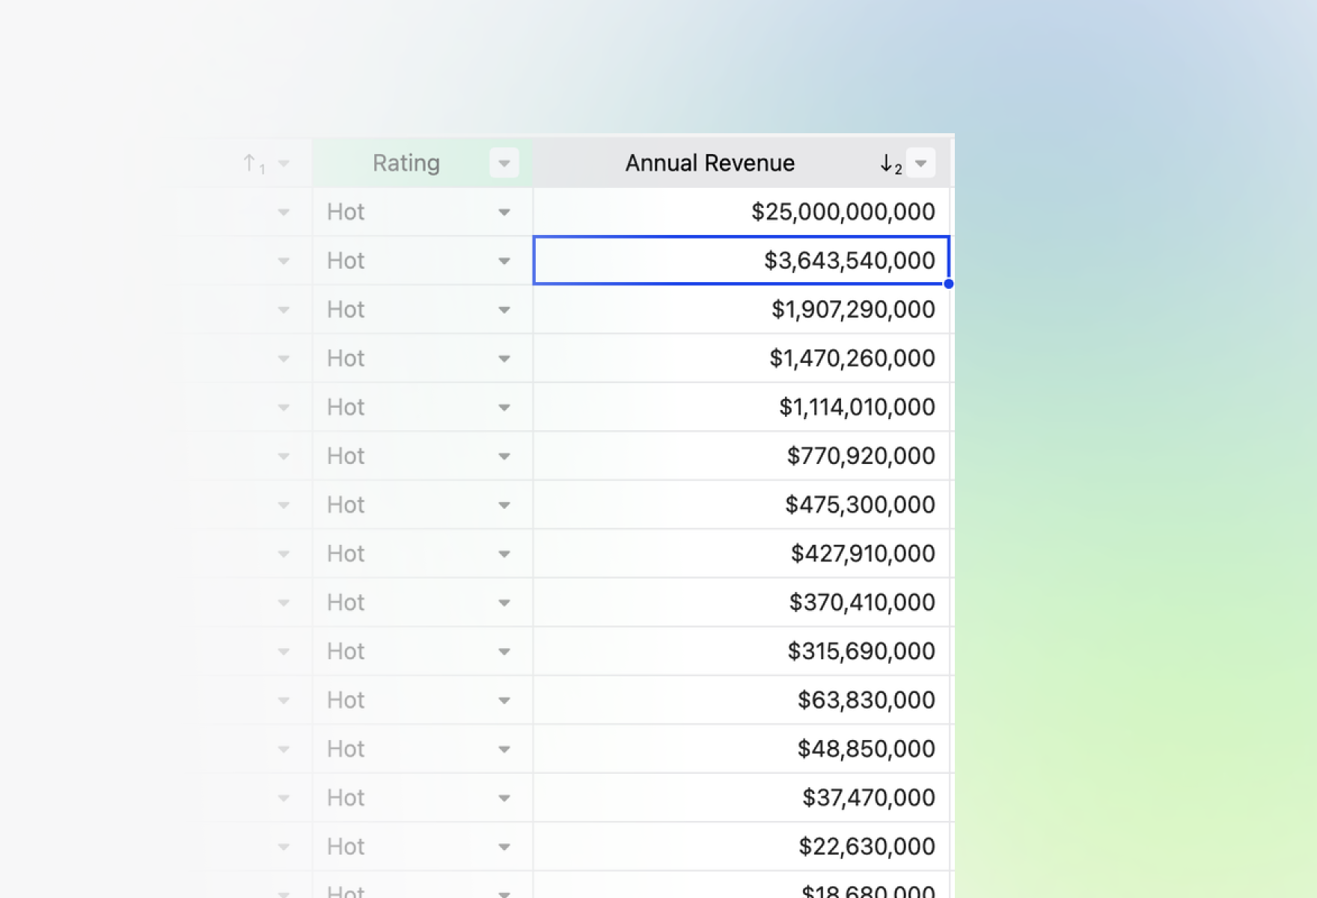Open Rating dropdown in the $63,830,000 row
This screenshot has width=1317, height=898.
(504, 700)
